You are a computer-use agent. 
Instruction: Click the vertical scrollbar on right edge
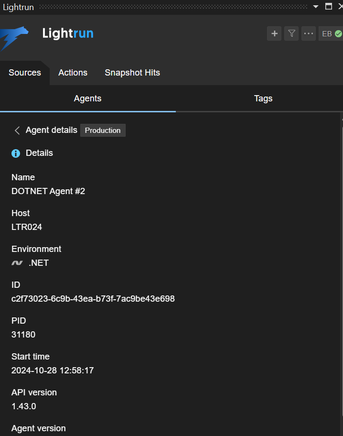(x=341, y=239)
